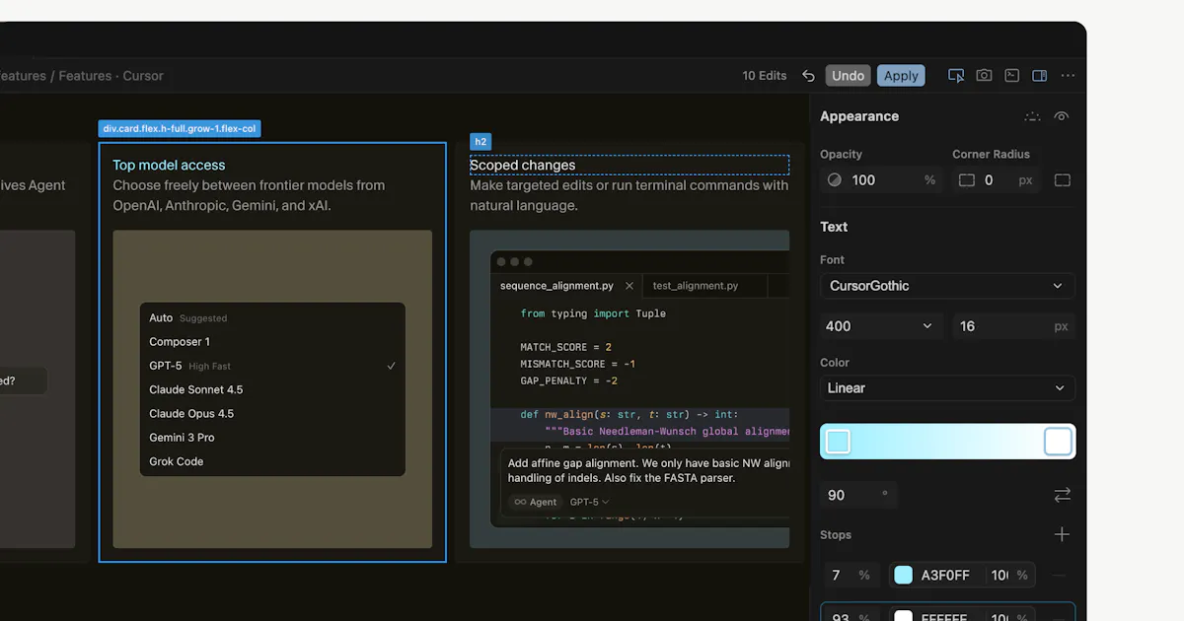Click the GAP_PENALTY = -2 code line
Screen dimensions: 1184x621
pyautogui.click(x=569, y=380)
